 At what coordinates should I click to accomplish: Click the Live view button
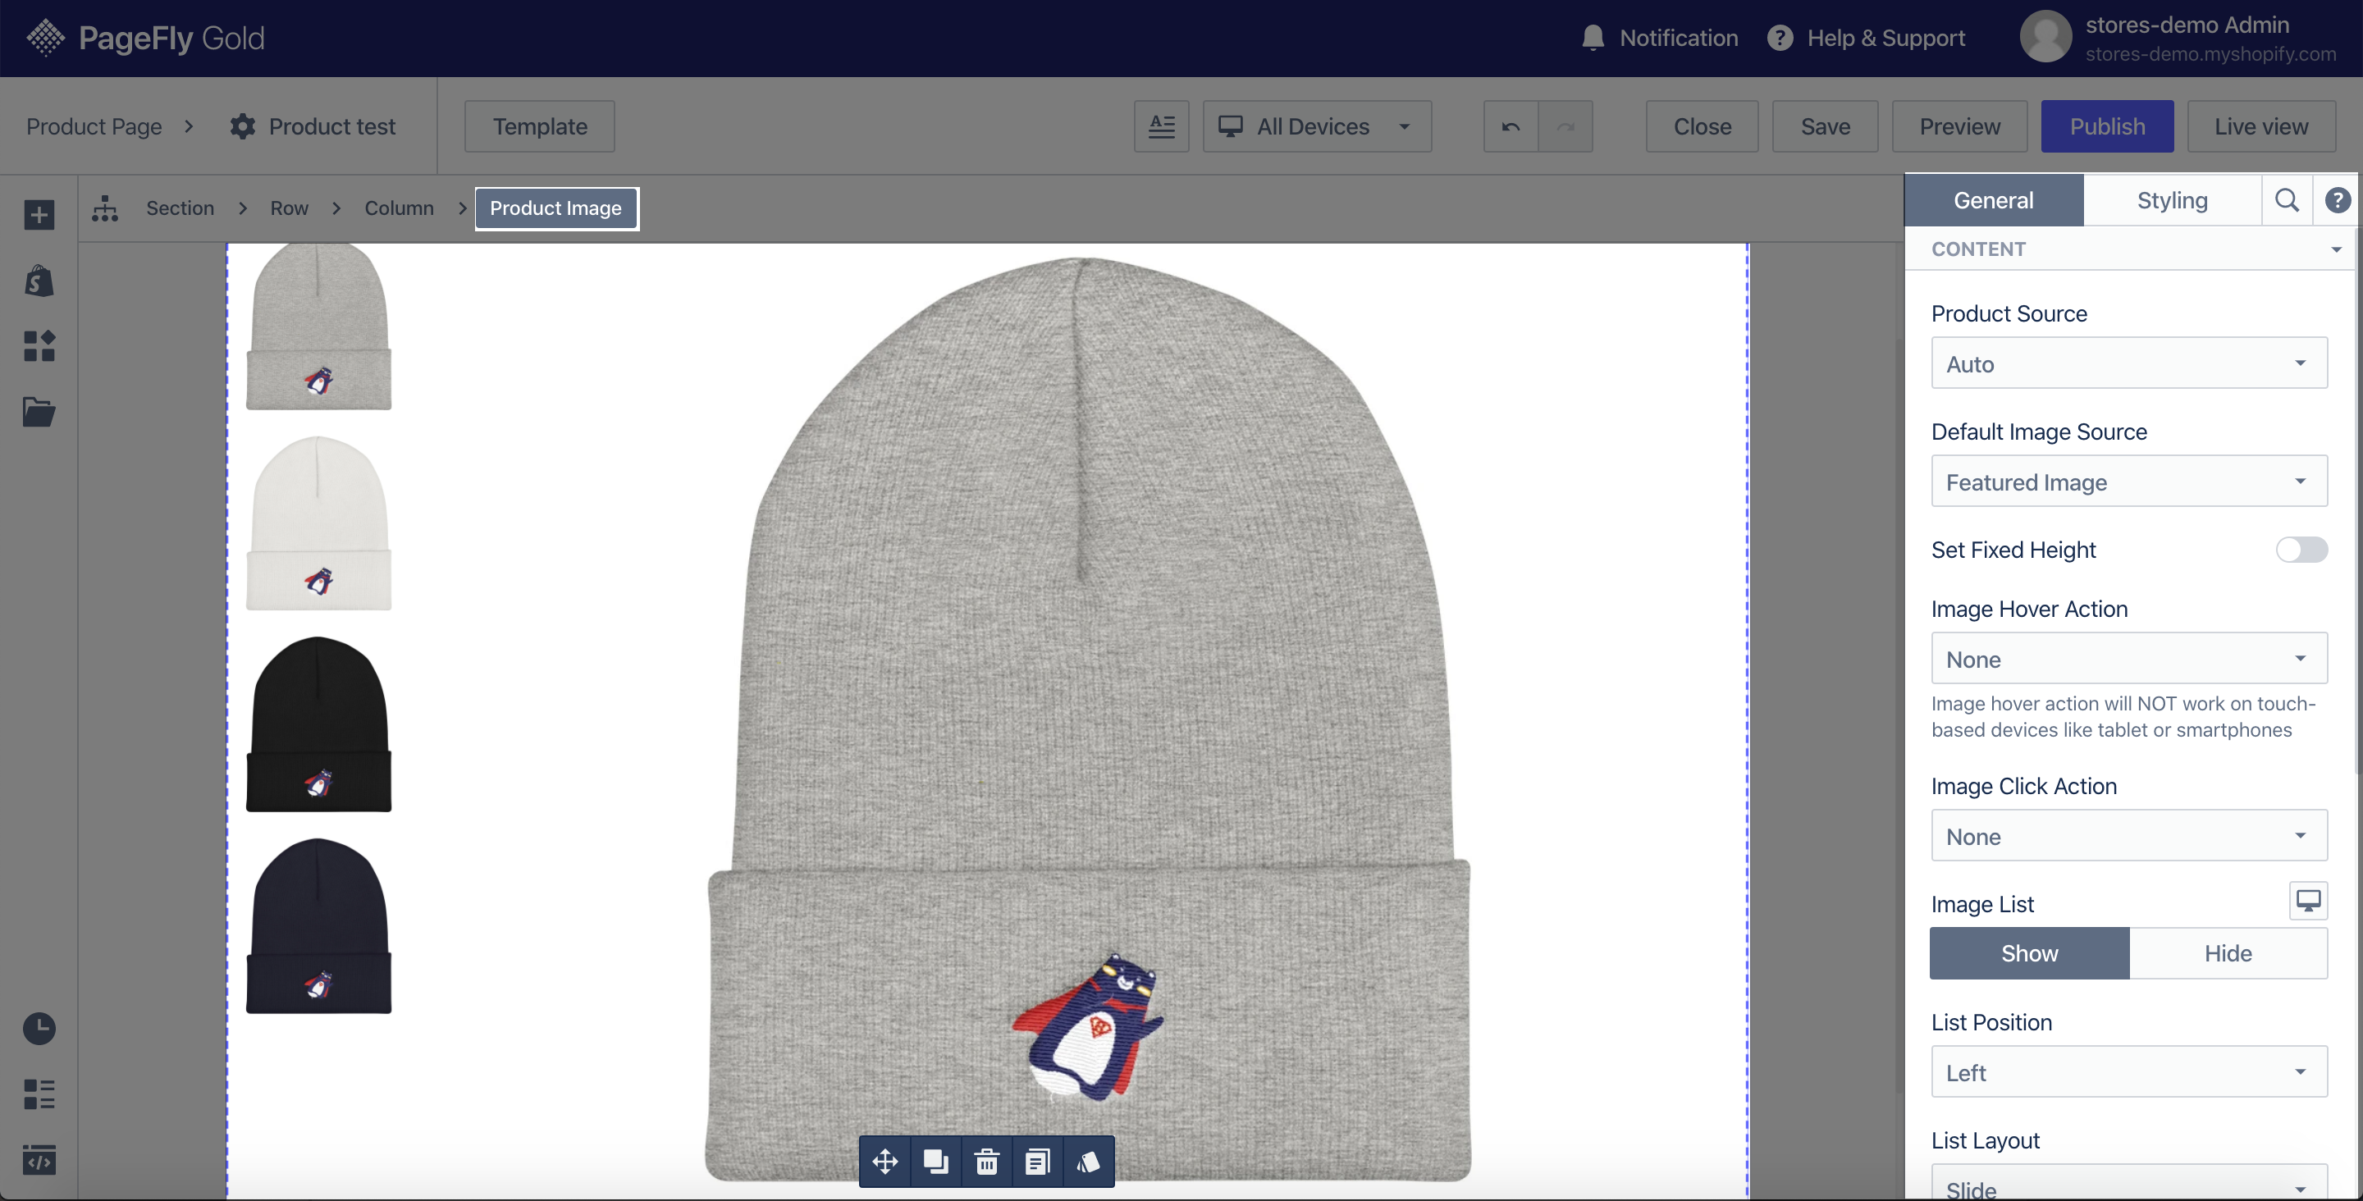[2261, 126]
